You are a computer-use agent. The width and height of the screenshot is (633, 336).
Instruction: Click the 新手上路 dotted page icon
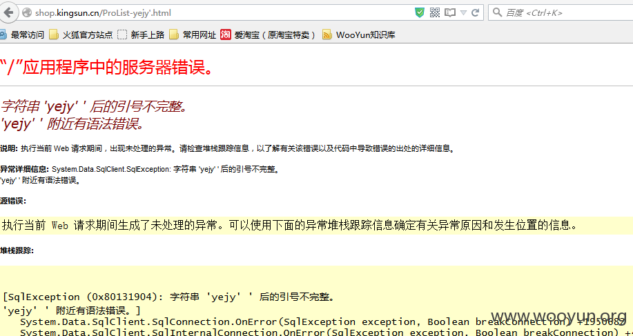(122, 35)
